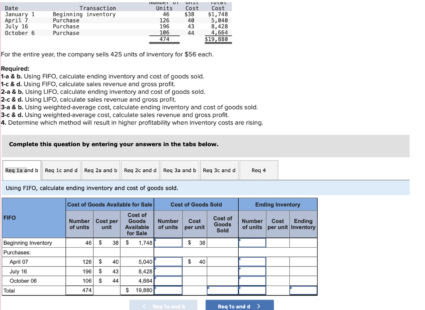Click COGS number of units field for Beginning Inventory
425x310 pixels.
[168, 243]
